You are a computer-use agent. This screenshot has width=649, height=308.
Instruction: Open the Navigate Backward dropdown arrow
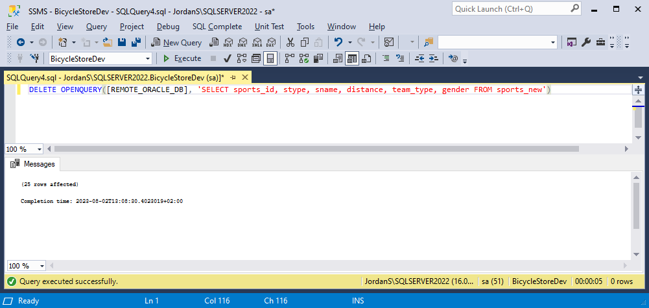coord(32,42)
